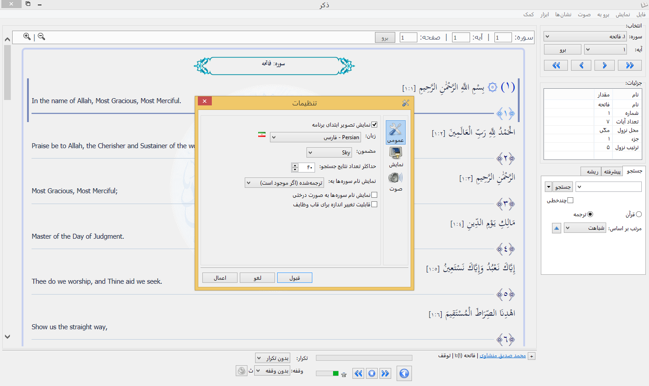Screen dimensions: 649x386
Task: Toggle sort order with blue triangle button
Action: click(x=557, y=228)
